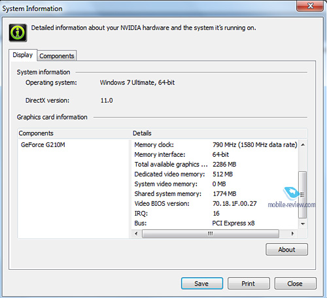Image resolution: width=327 pixels, height=298 pixels.
Task: Close the System Information window
Action: pos(310,6)
